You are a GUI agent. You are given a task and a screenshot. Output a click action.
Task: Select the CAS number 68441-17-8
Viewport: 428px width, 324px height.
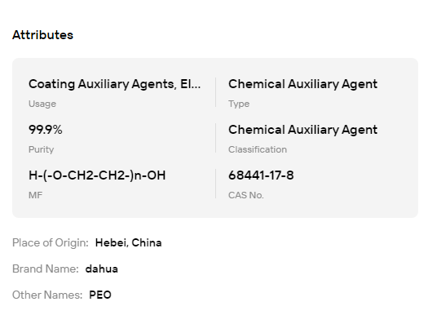[261, 175]
